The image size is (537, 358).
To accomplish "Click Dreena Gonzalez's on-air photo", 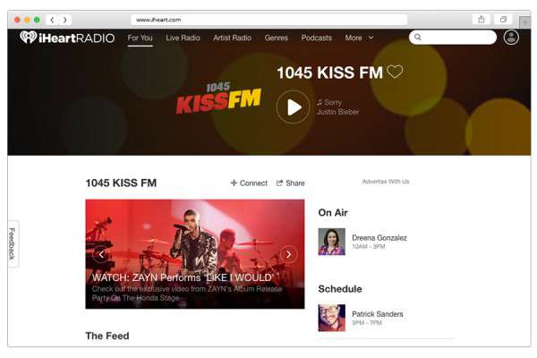I will tap(331, 242).
